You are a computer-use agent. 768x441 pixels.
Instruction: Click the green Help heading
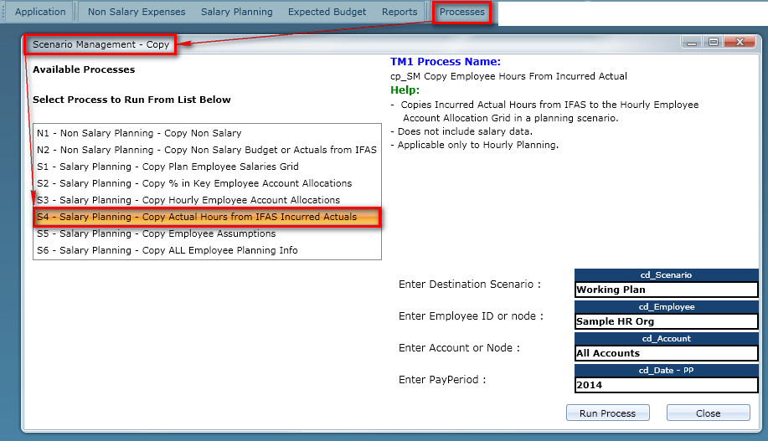[405, 90]
